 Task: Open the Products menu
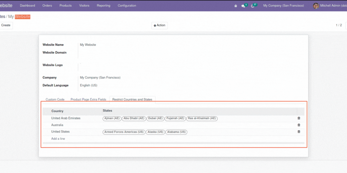click(x=66, y=6)
